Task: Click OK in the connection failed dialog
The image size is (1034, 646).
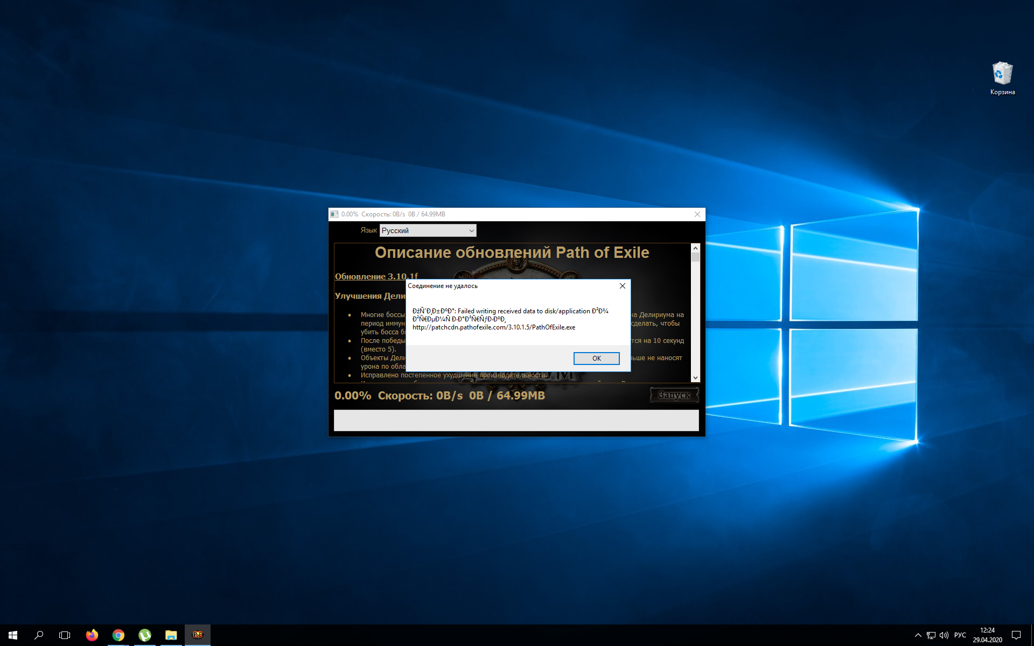Action: (x=596, y=359)
